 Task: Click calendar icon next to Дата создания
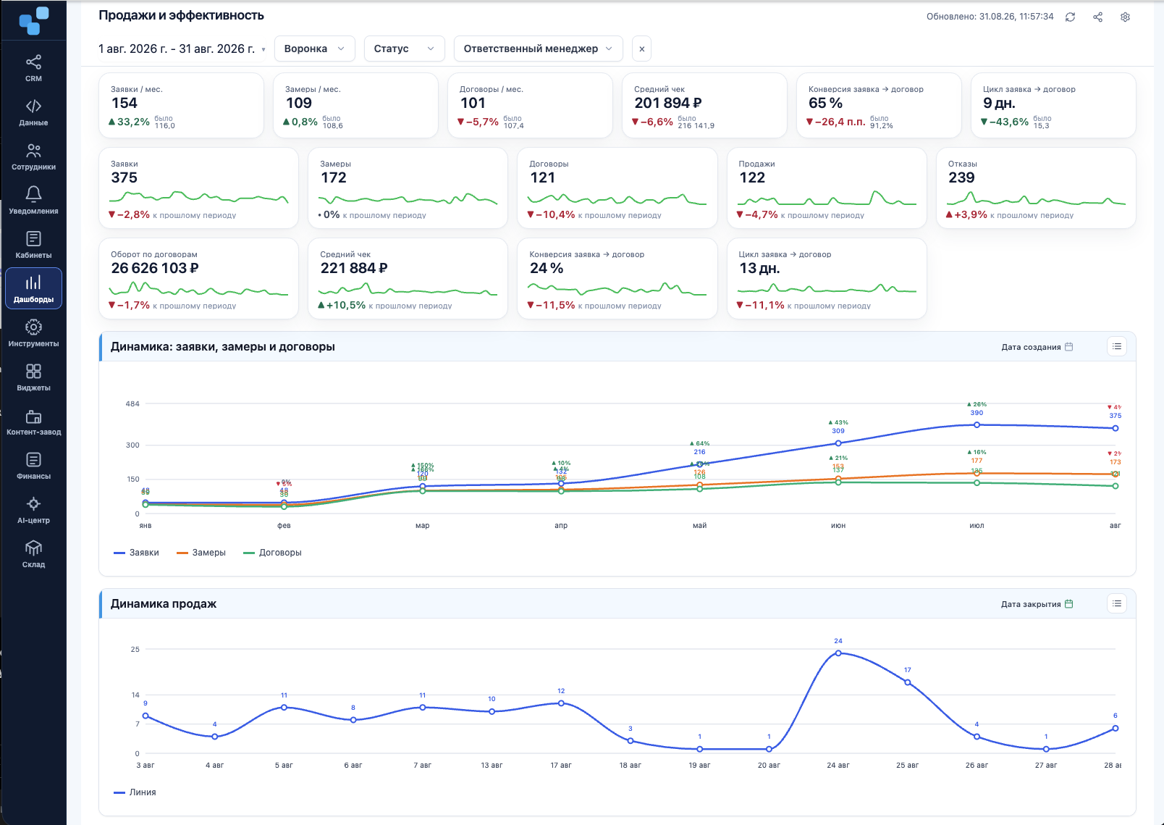pyautogui.click(x=1069, y=347)
